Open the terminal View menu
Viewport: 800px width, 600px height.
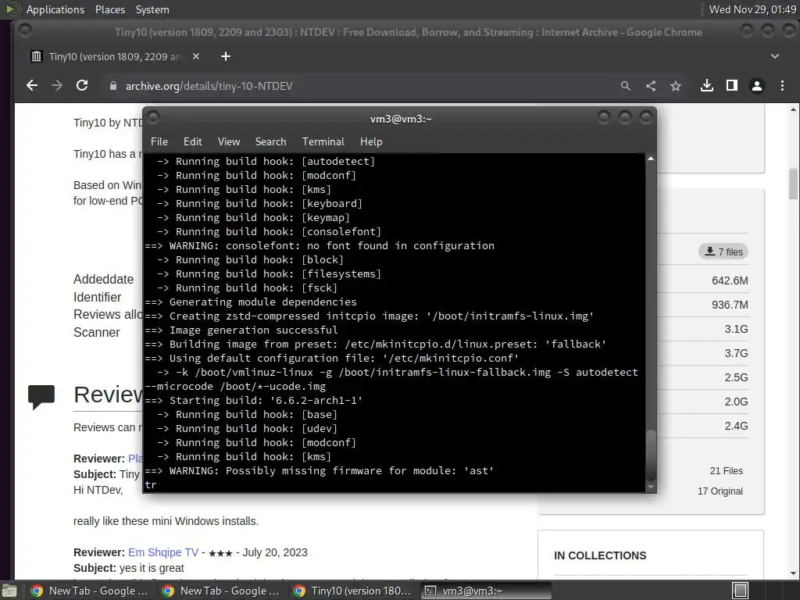[229, 141]
